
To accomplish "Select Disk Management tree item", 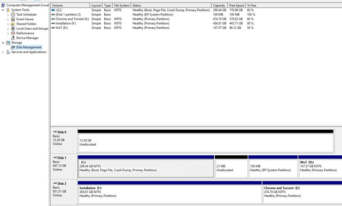I will click(28, 47).
